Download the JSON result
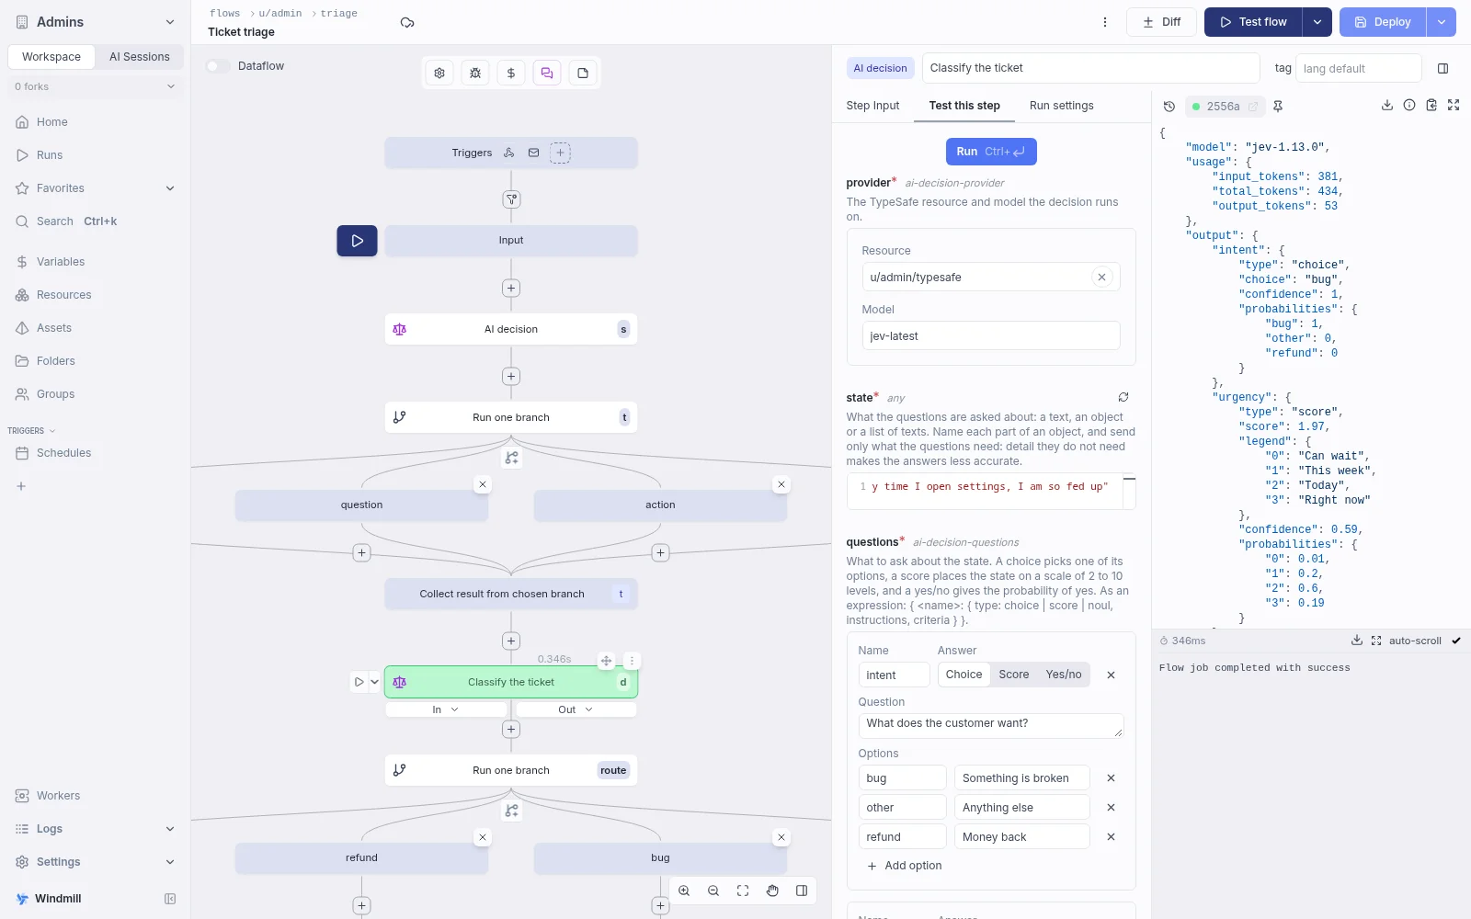The height and width of the screenshot is (919, 1471). pos(1387,106)
